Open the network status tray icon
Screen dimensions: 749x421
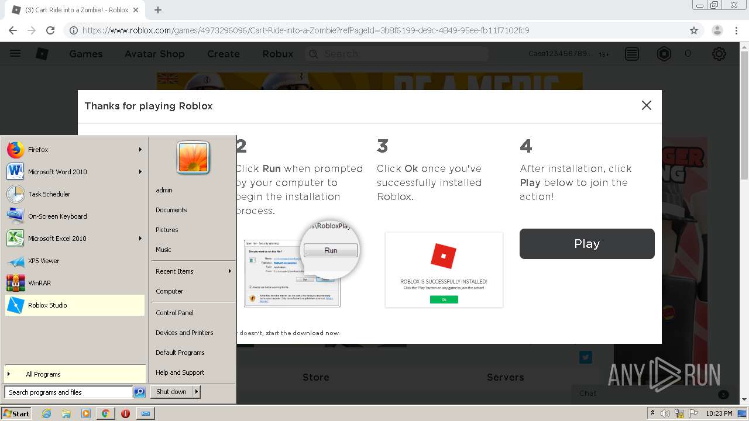pos(679,413)
